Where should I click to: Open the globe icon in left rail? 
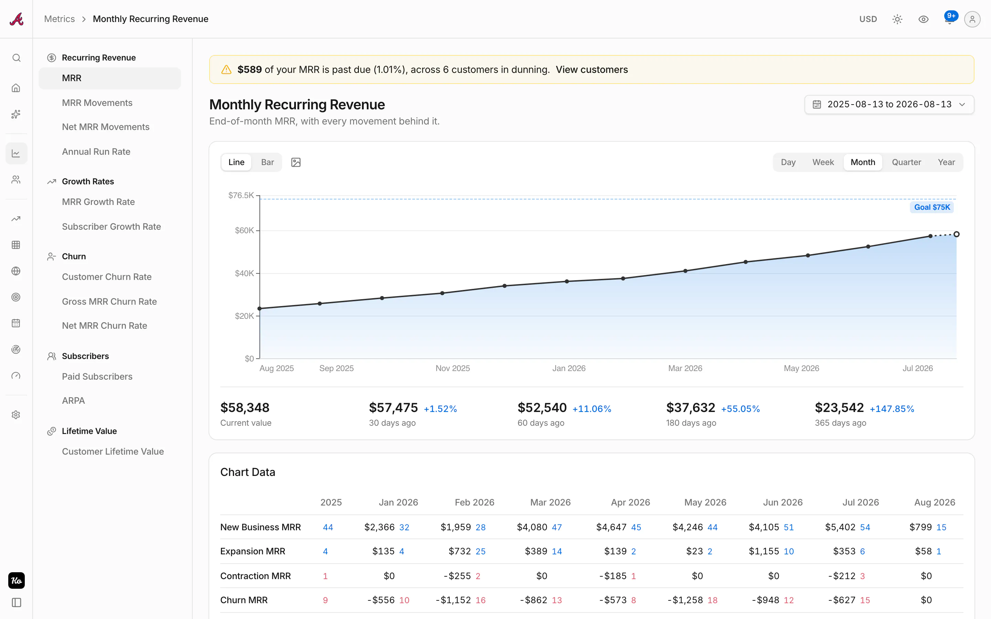click(x=16, y=271)
